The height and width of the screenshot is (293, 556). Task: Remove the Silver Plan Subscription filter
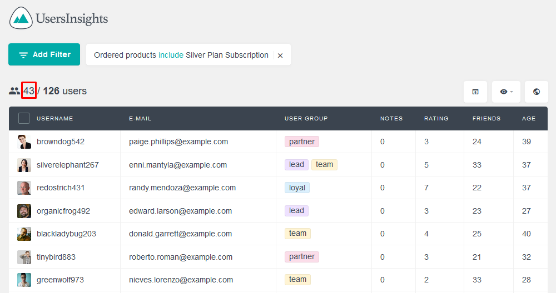point(280,55)
